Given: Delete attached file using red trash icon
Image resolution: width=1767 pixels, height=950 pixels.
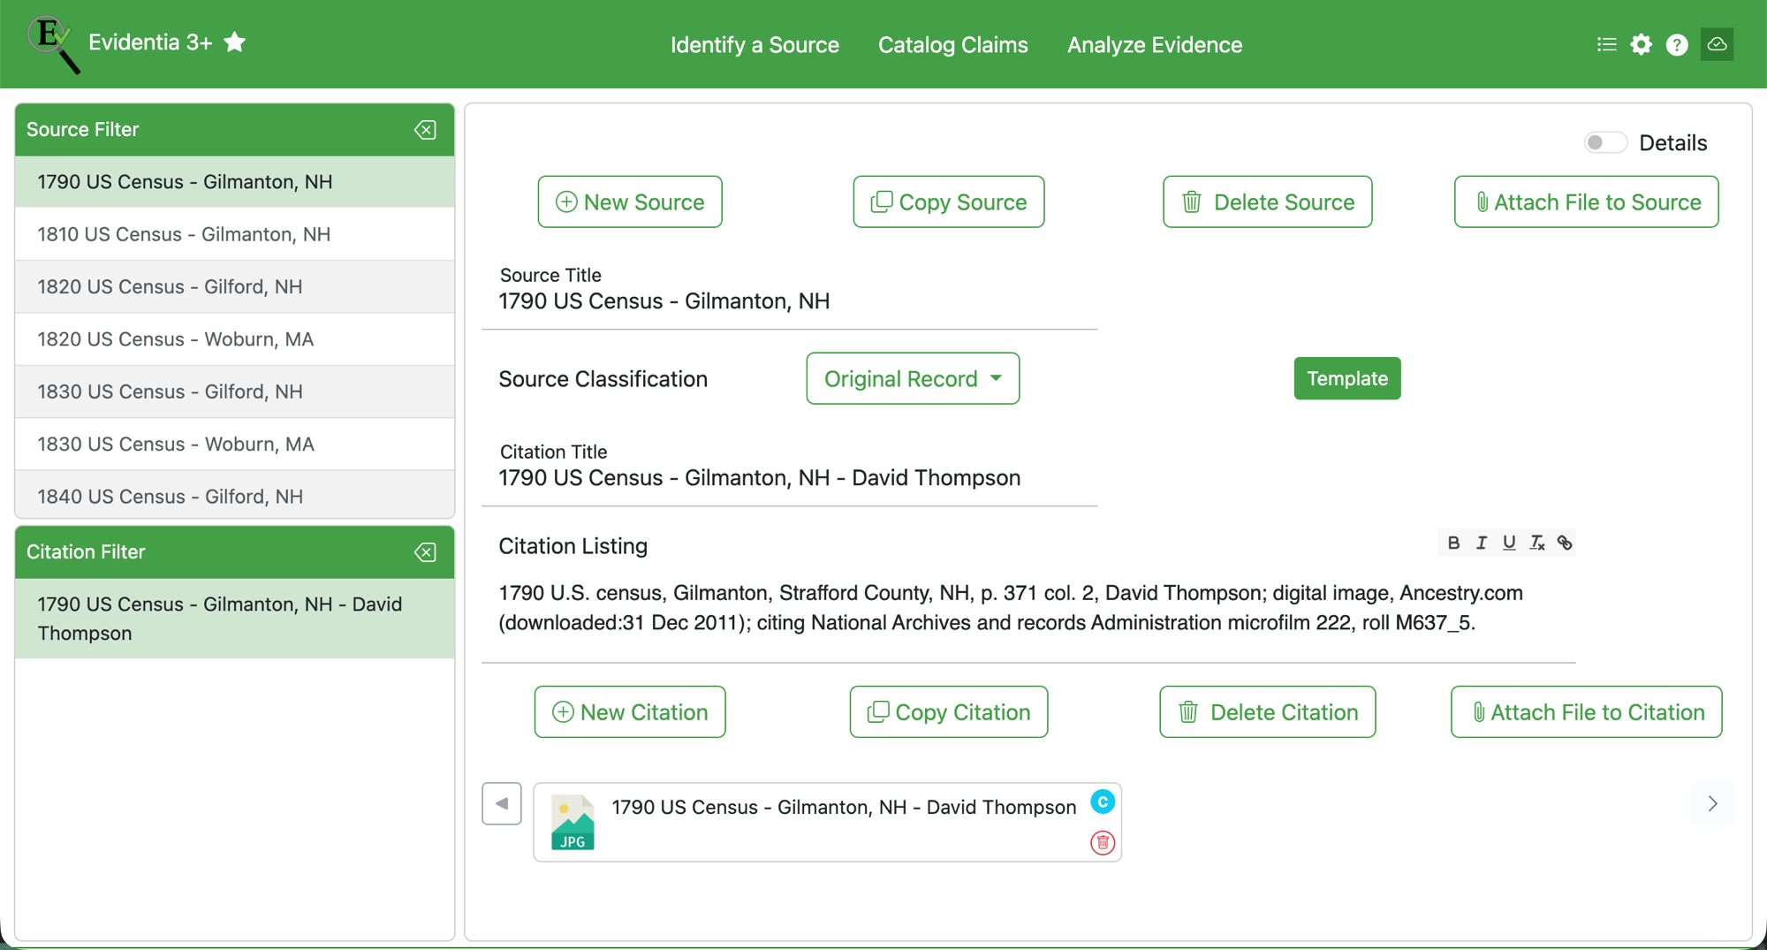Looking at the screenshot, I should (x=1103, y=843).
